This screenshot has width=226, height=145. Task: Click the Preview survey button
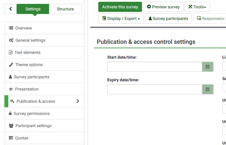point(163,7)
